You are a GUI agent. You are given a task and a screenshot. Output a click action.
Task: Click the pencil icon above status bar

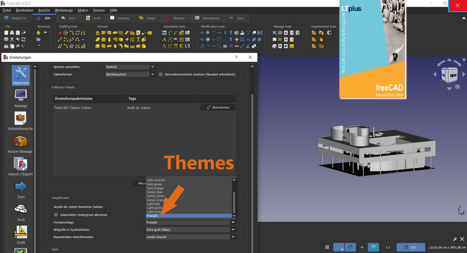pyautogui.click(x=454, y=239)
